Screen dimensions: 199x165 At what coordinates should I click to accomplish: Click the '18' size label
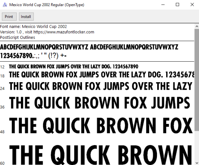(x=2, y=76)
